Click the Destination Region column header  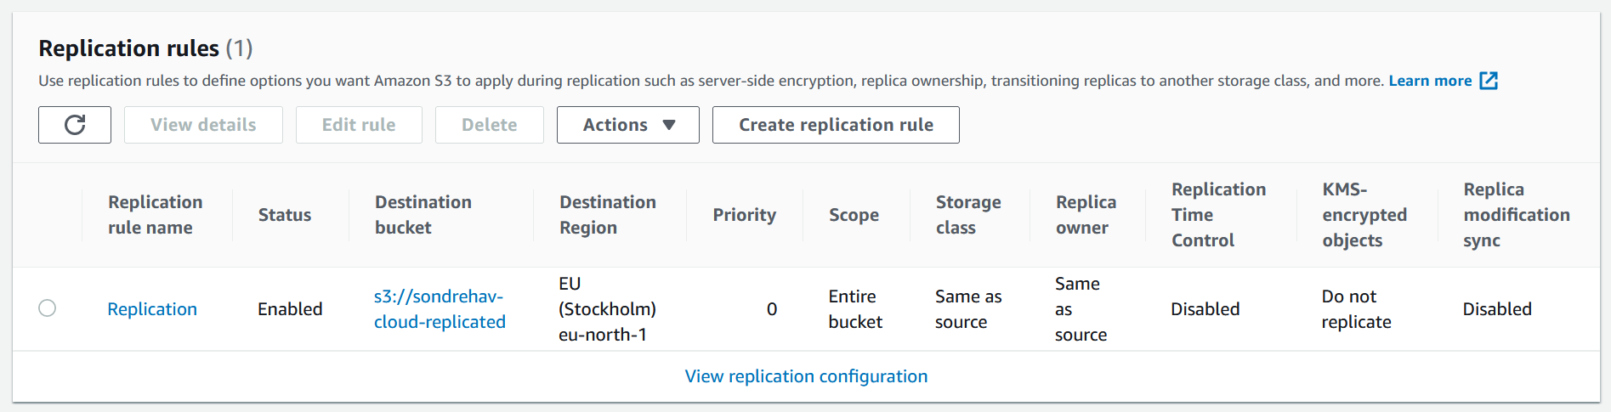[x=607, y=215]
